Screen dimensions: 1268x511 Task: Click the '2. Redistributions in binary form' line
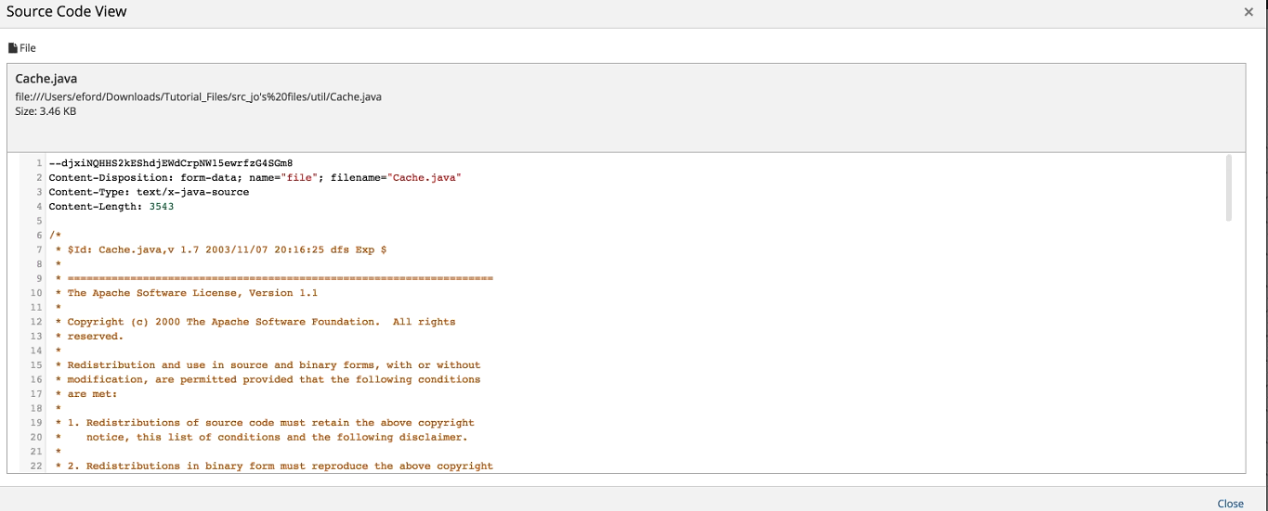point(274,466)
